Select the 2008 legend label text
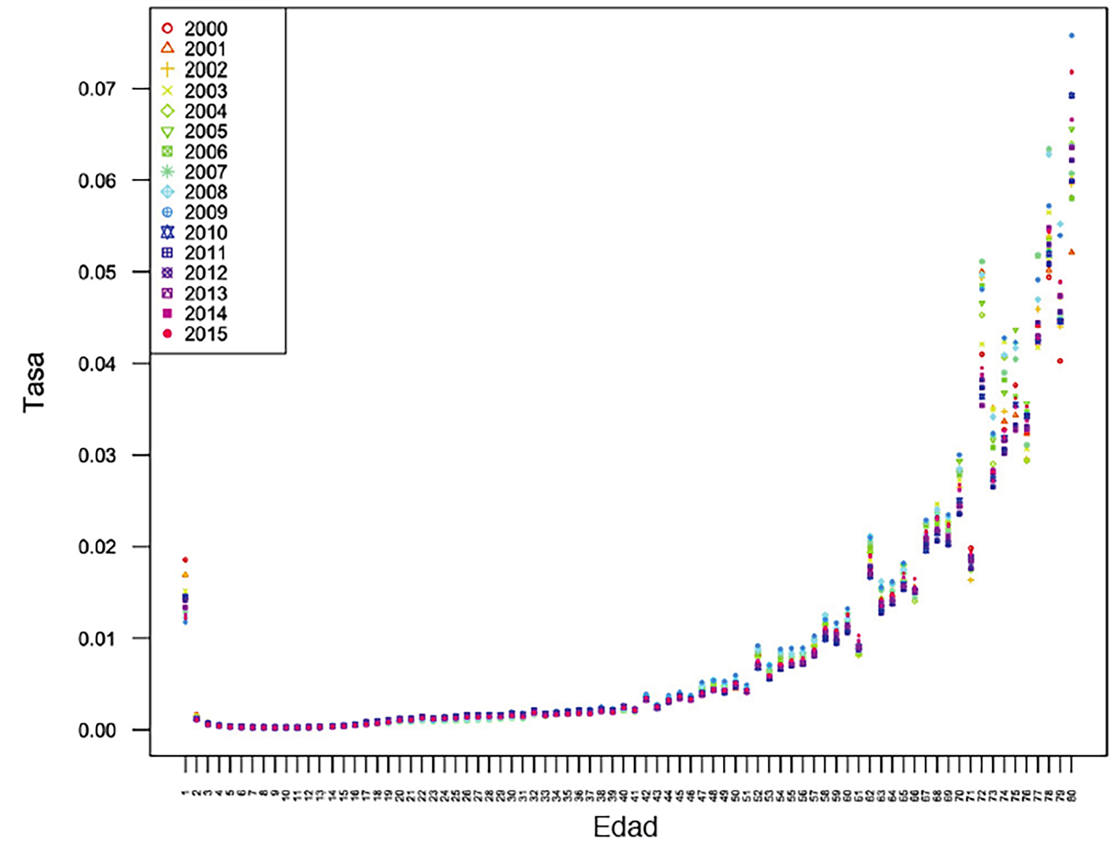1120x848 pixels. [205, 192]
